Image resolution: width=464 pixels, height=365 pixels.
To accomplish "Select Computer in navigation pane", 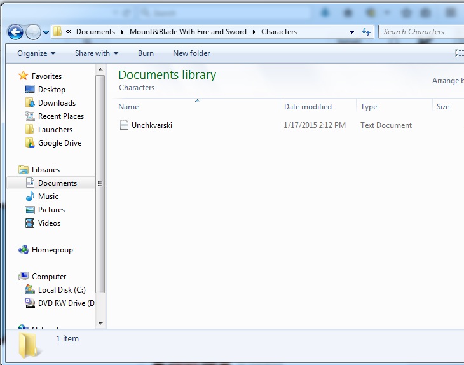I will (x=49, y=277).
